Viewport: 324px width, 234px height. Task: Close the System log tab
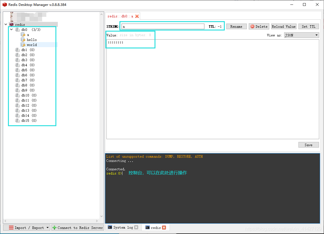pyautogui.click(x=136, y=227)
